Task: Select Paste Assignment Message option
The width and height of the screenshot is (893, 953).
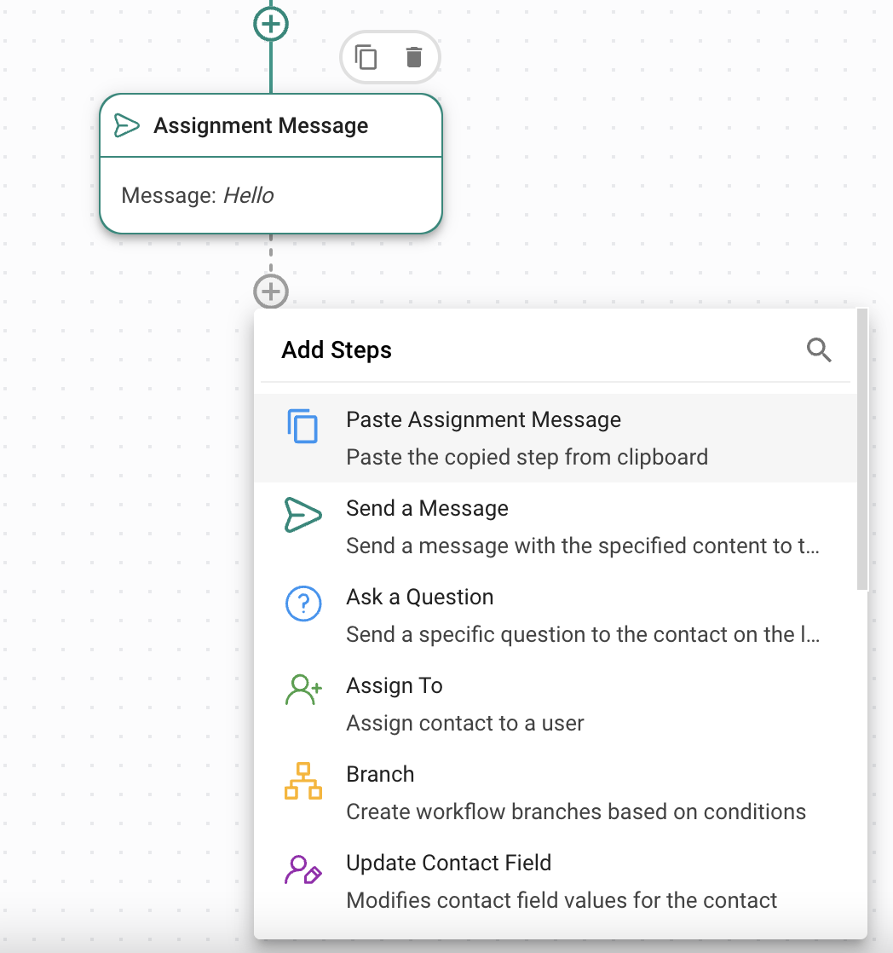Action: tap(483, 420)
